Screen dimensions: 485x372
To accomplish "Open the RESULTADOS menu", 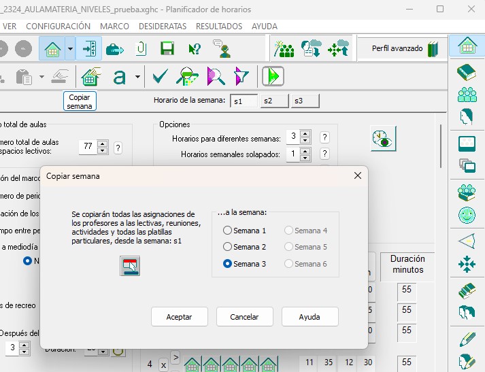I will point(218,26).
